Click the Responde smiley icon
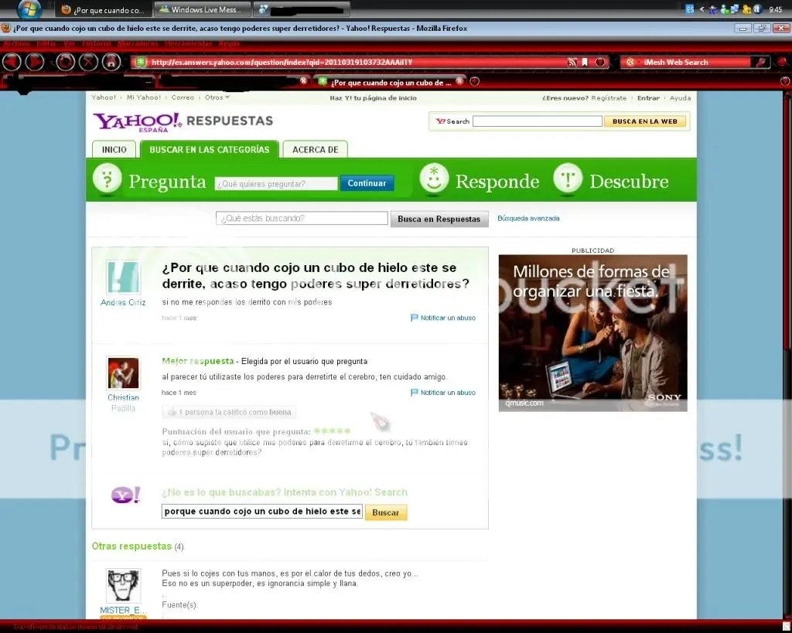The image size is (792, 633). 434,179
